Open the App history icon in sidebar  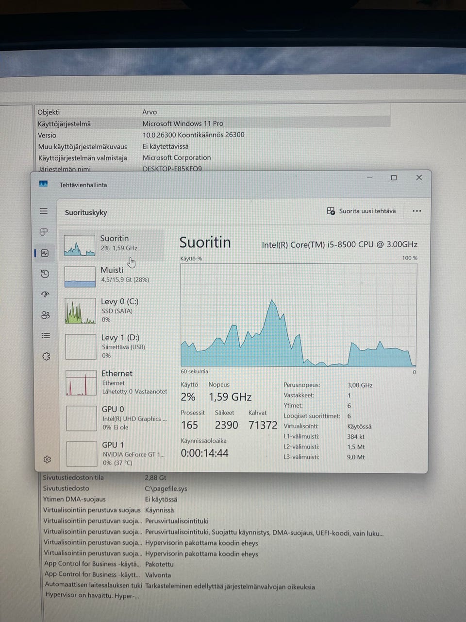(x=45, y=274)
